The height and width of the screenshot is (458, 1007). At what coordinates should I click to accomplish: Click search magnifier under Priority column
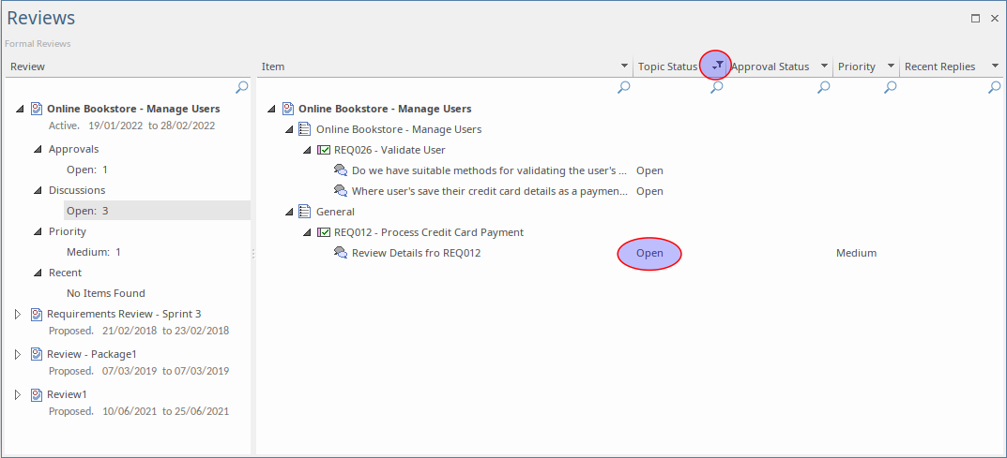(x=890, y=87)
